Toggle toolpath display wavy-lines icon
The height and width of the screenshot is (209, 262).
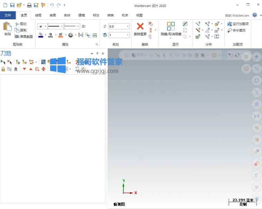(9, 69)
